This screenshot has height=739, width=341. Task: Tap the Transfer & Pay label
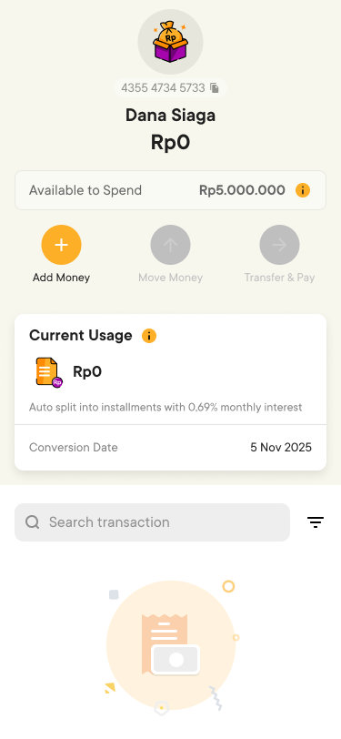pos(279,278)
